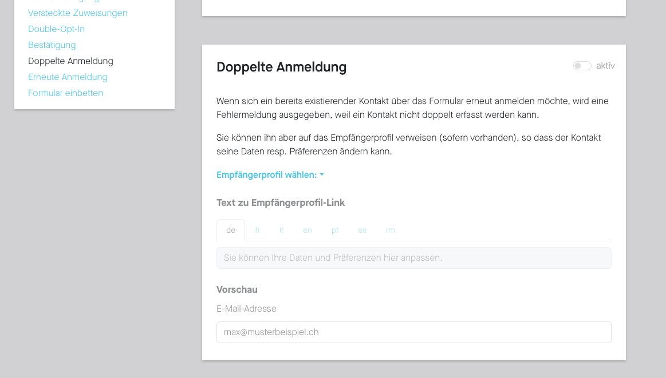The height and width of the screenshot is (378, 666).
Task: Select Doppelte Anmeldung in the sidebar
Action: pyautogui.click(x=70, y=61)
